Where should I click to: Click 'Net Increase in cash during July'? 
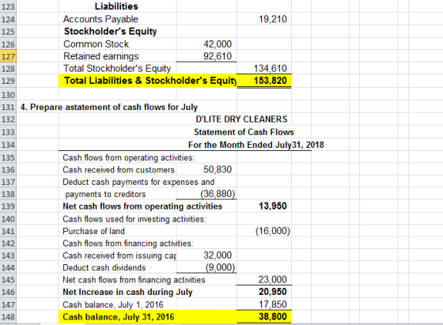(127, 292)
